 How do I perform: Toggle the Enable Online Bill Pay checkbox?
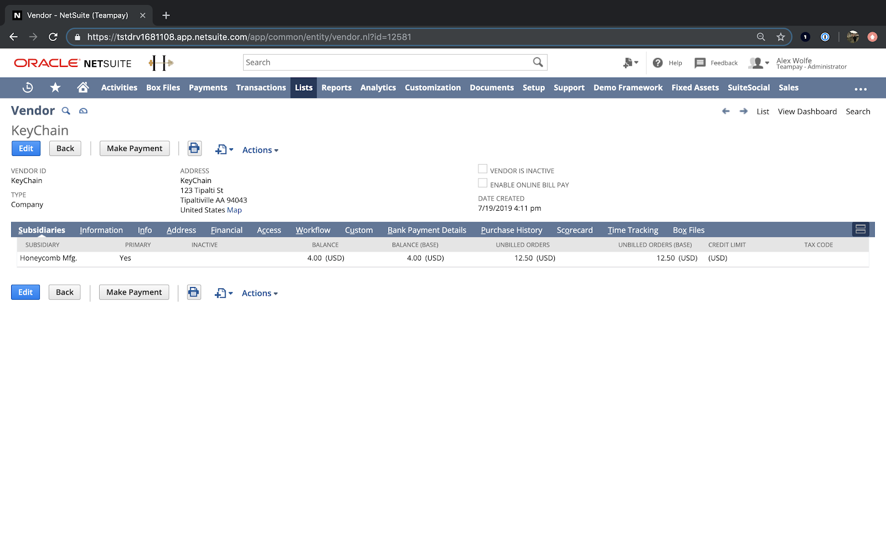tap(483, 183)
